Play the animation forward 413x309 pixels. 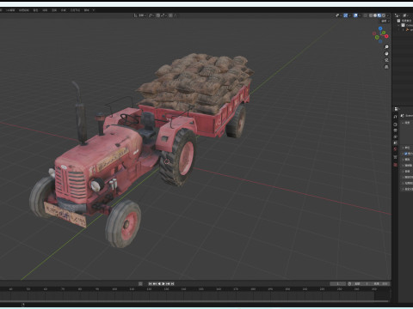tap(163, 284)
